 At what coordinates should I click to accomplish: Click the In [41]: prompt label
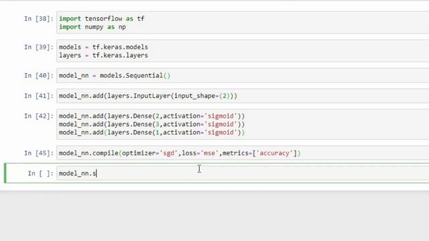pos(39,96)
